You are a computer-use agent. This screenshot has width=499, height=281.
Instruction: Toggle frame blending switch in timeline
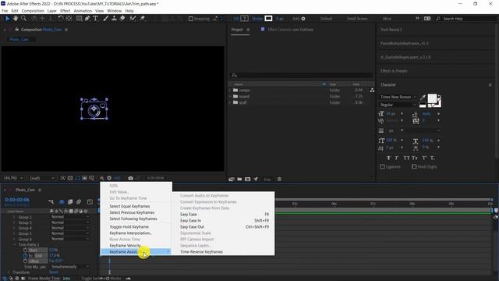70,201
